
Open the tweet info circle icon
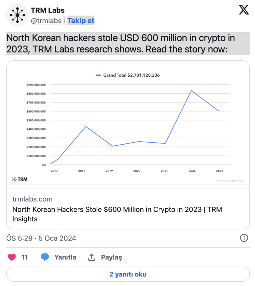pos(244,238)
